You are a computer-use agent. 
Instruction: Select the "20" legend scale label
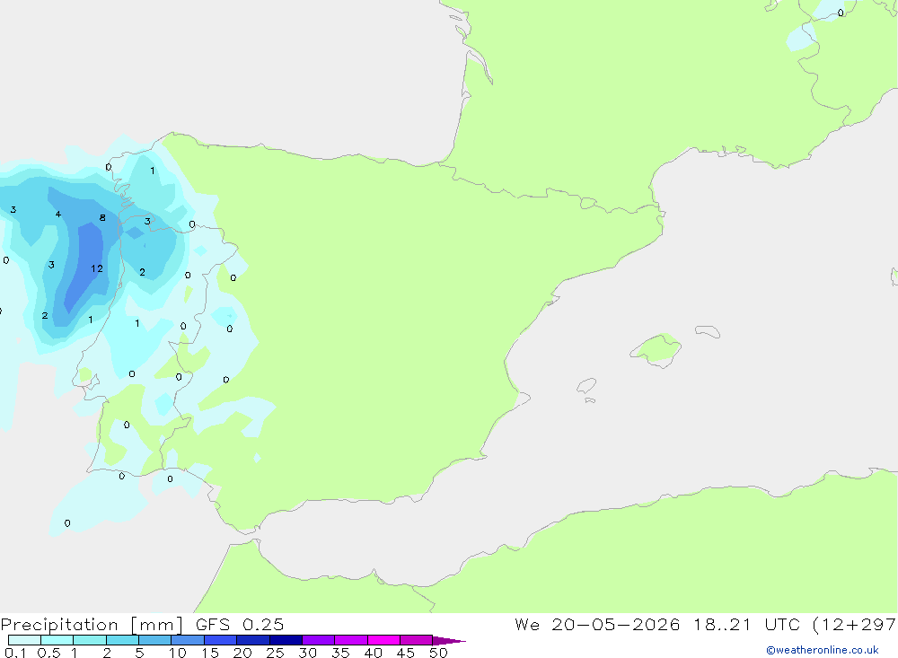coord(242,653)
